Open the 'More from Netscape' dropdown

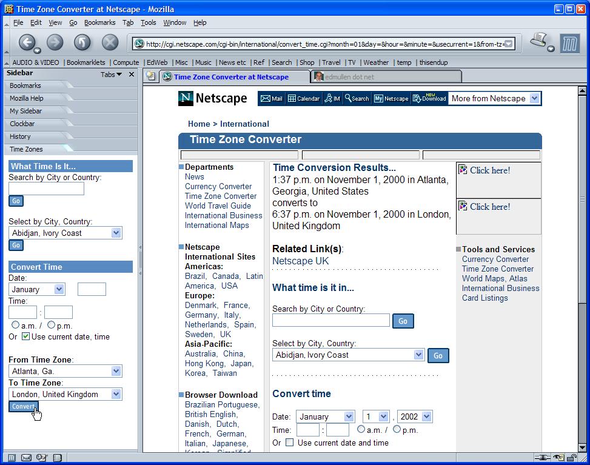point(534,98)
